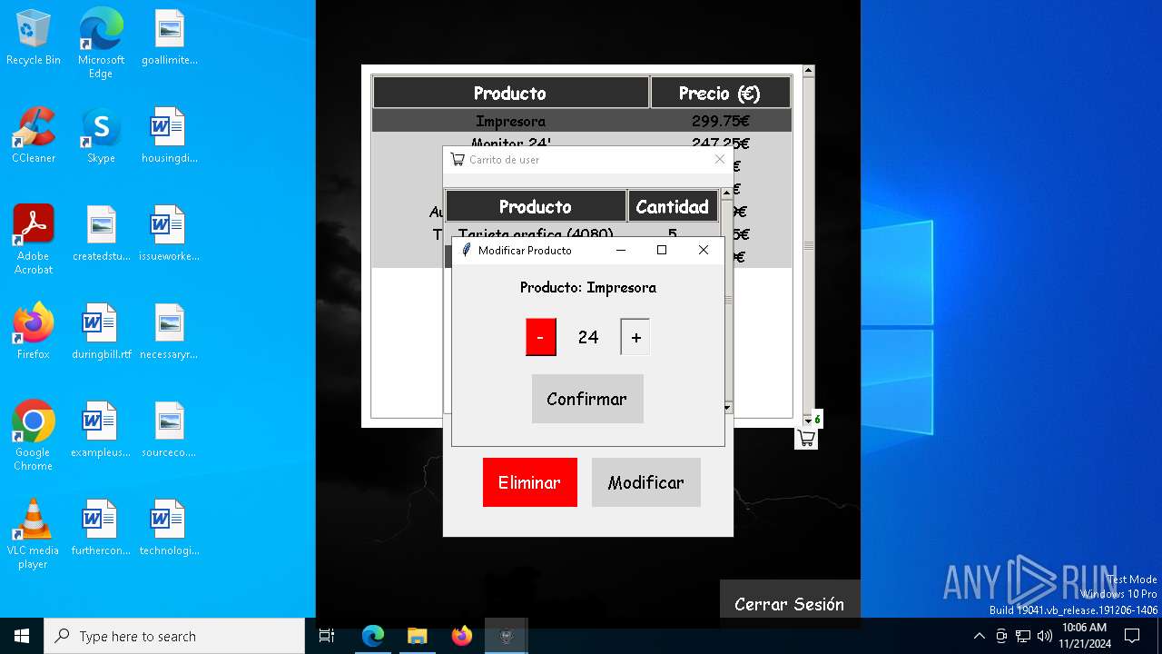Open the necessaryr image file
The width and height of the screenshot is (1162, 654).
[169, 331]
